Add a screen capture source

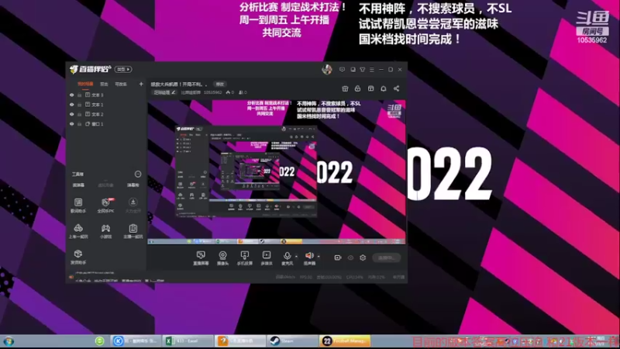[x=201, y=258]
